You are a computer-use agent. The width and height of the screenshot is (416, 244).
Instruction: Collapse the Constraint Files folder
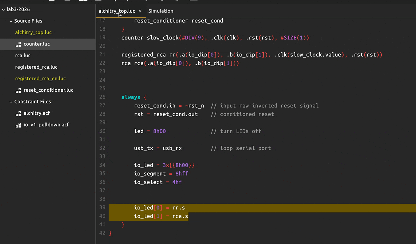pyautogui.click(x=11, y=102)
